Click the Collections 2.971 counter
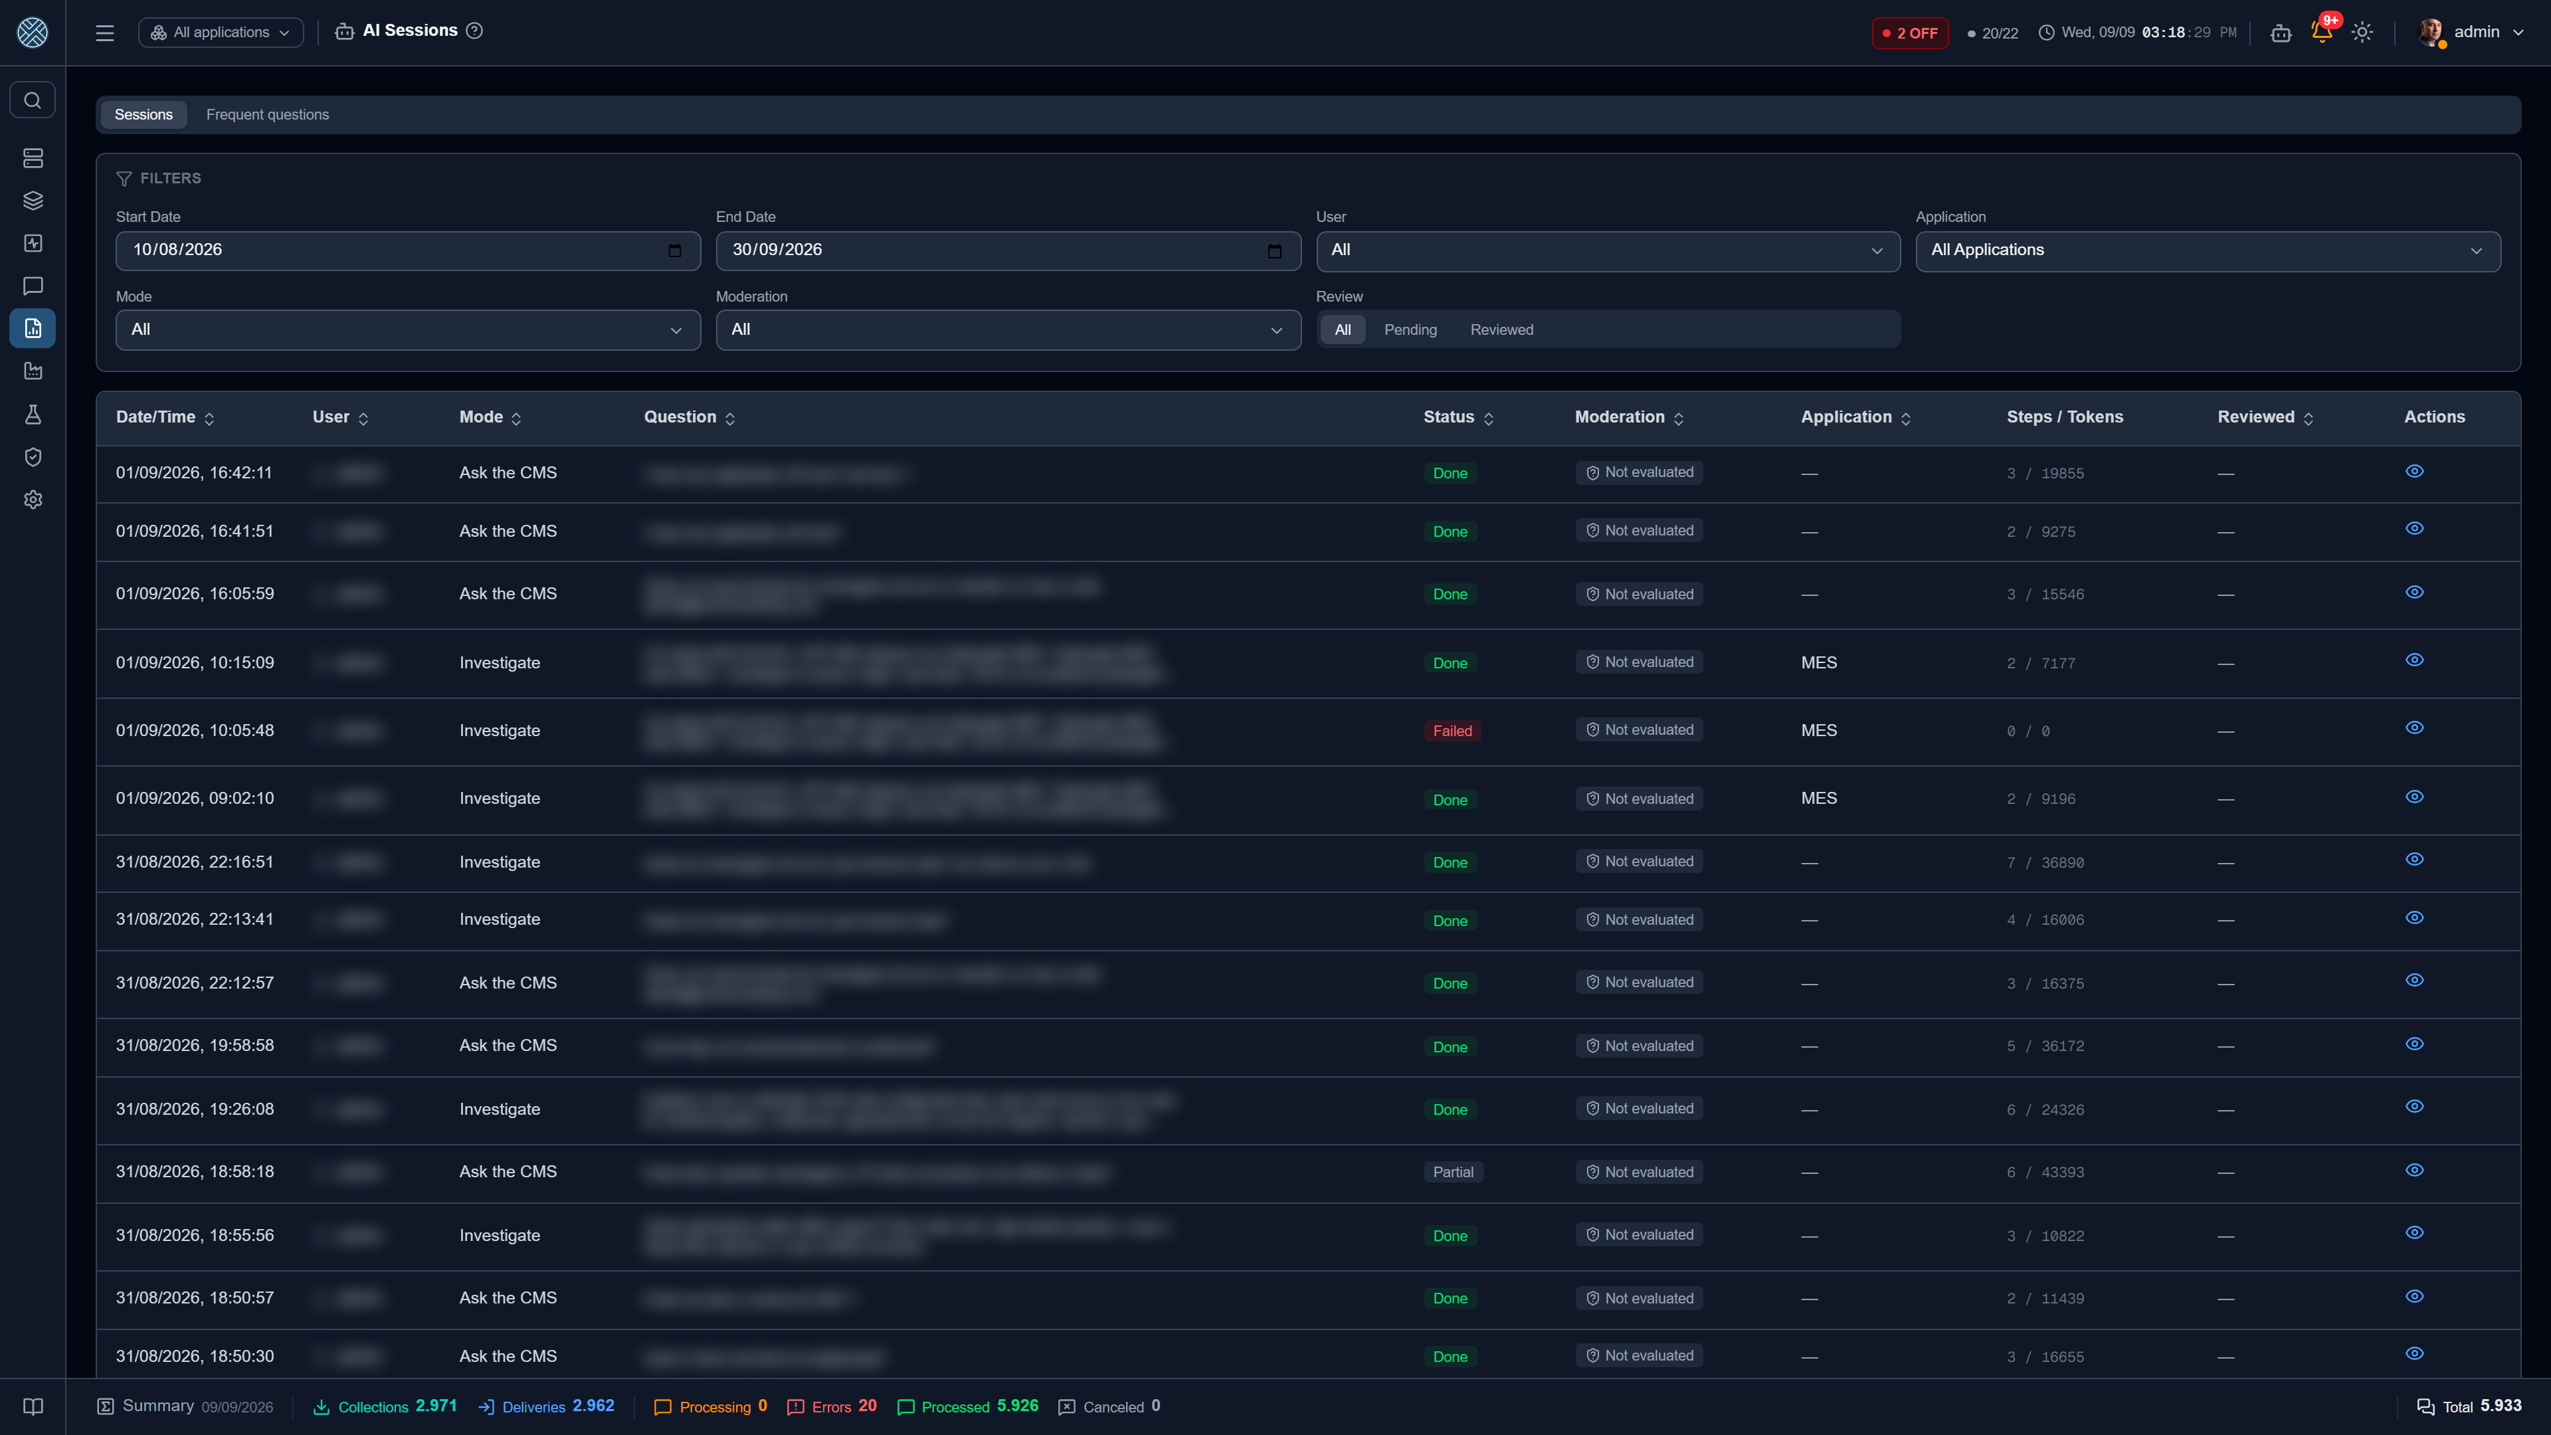The image size is (2551, 1435). [x=384, y=1406]
